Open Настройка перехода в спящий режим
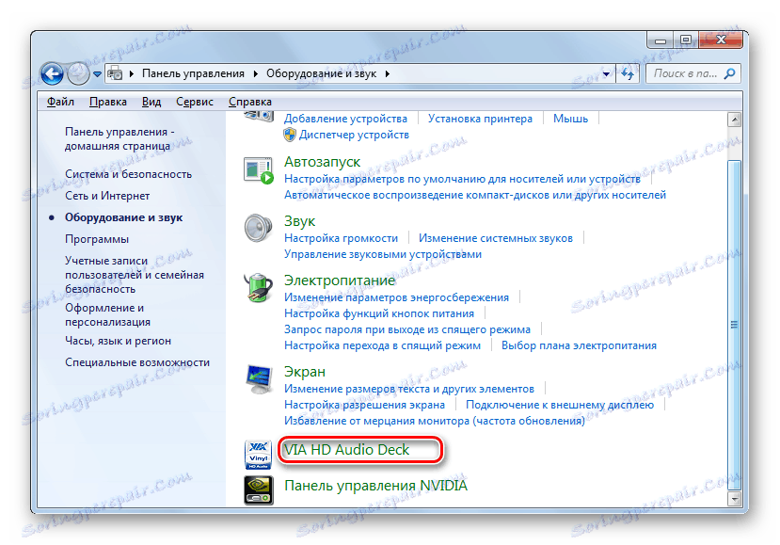780x545 pixels. tap(382, 345)
